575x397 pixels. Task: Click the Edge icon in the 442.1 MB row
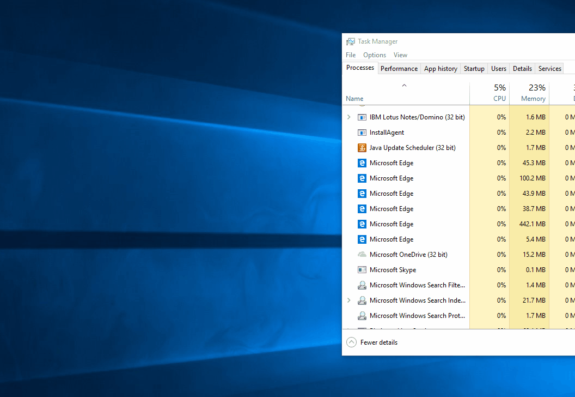[x=362, y=224]
